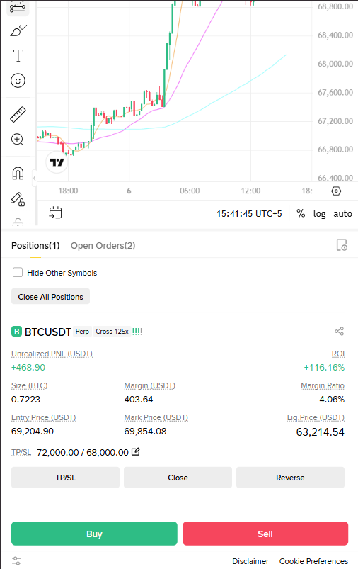Switch to Open Orders(2) tab

click(x=103, y=246)
